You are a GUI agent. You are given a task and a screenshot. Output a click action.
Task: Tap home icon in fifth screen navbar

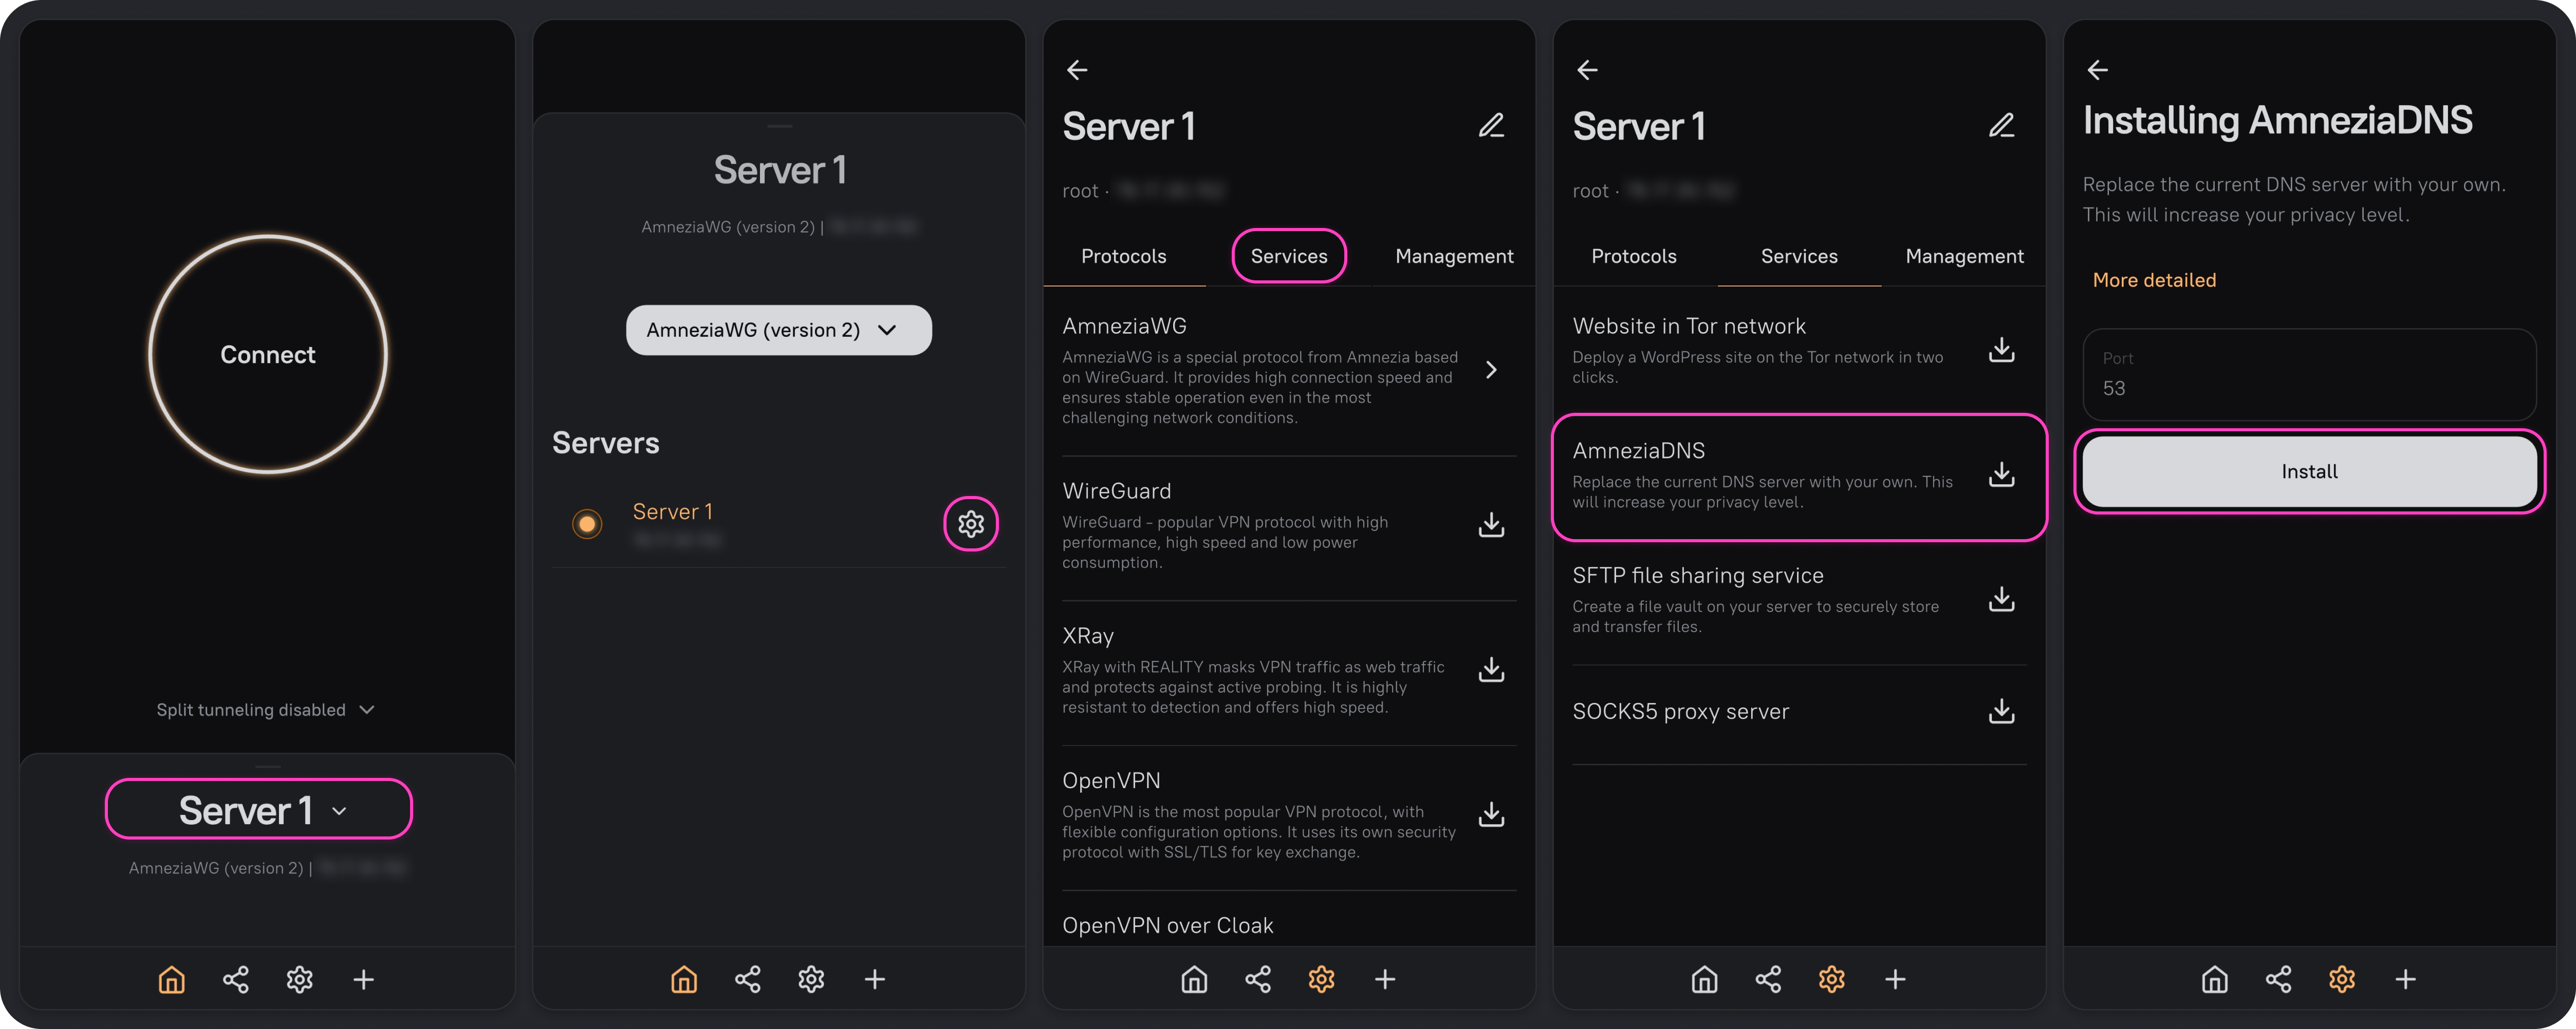(x=2214, y=979)
